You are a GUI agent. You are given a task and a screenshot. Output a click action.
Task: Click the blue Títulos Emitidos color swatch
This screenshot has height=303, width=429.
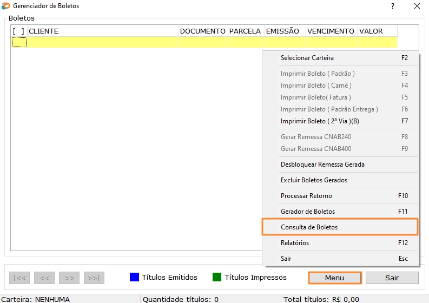(x=135, y=277)
